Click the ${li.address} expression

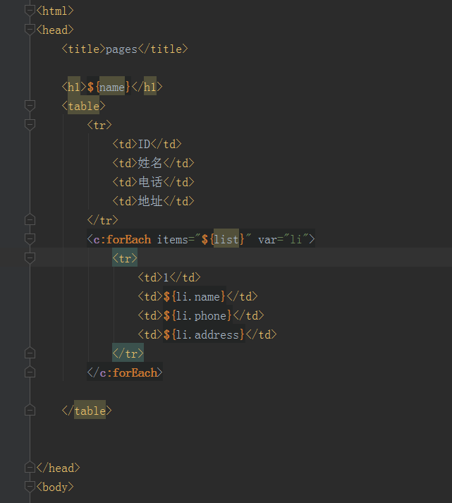click(204, 334)
